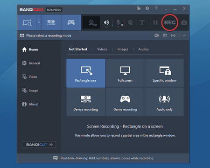Choose the Rectangle area recording tile
Screen dimensions: 210x168
pos(86,73)
